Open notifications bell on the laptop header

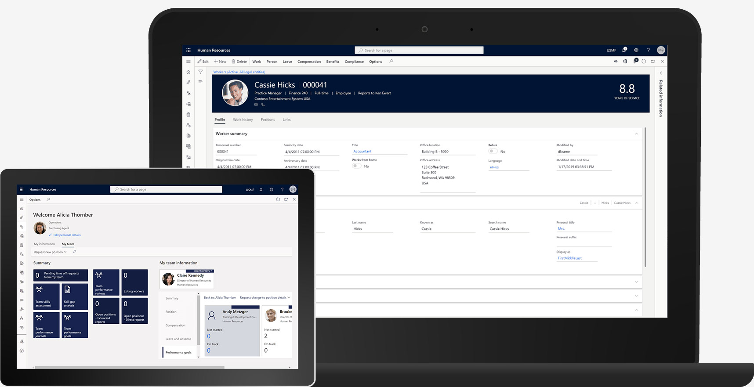point(624,50)
